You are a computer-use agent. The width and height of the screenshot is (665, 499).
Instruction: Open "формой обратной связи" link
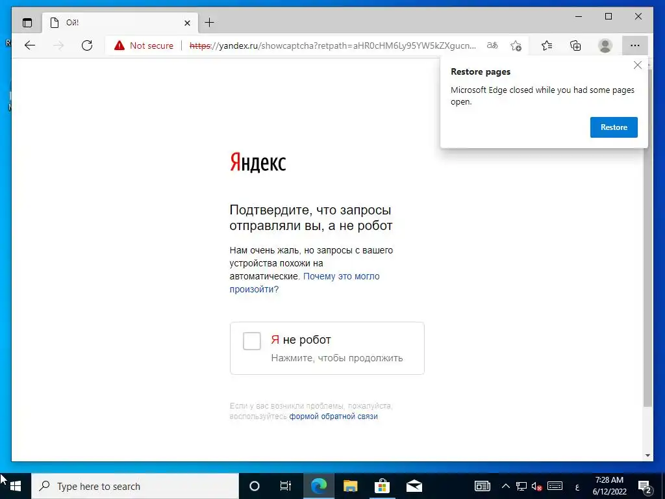pos(333,416)
